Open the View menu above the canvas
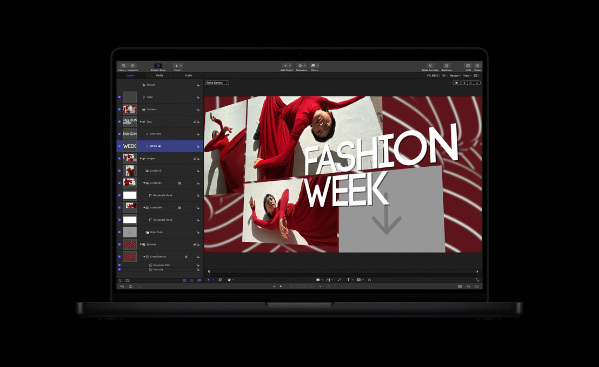Viewport: 599px width, 367px height. click(x=467, y=76)
